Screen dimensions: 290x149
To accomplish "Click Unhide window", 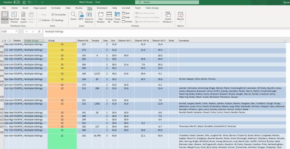I will tap(127, 22).
